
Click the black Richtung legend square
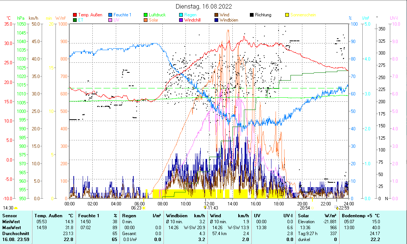[252, 15]
